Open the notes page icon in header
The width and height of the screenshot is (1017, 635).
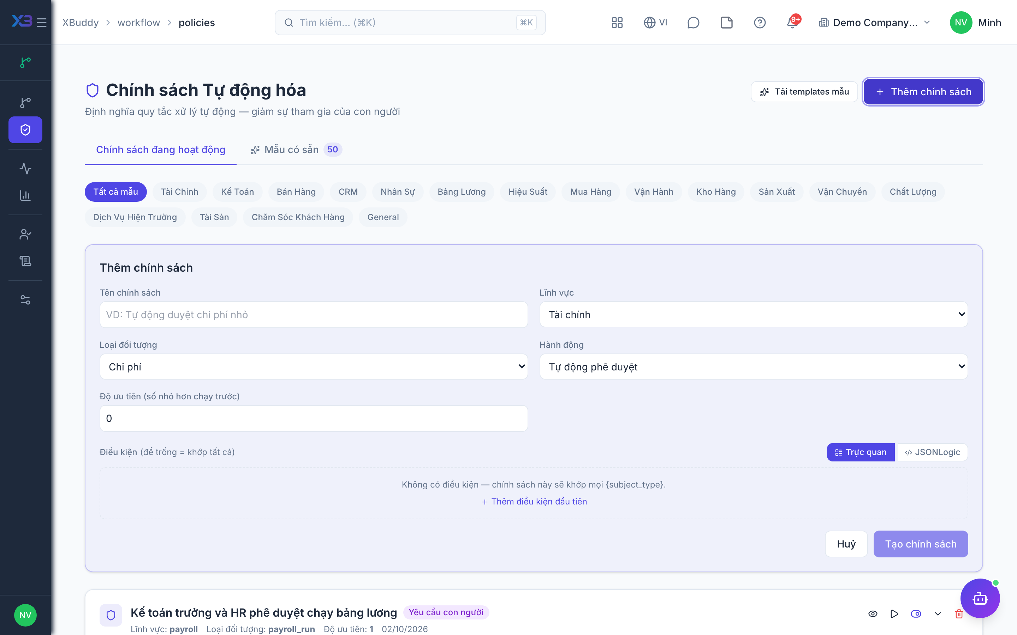(727, 22)
